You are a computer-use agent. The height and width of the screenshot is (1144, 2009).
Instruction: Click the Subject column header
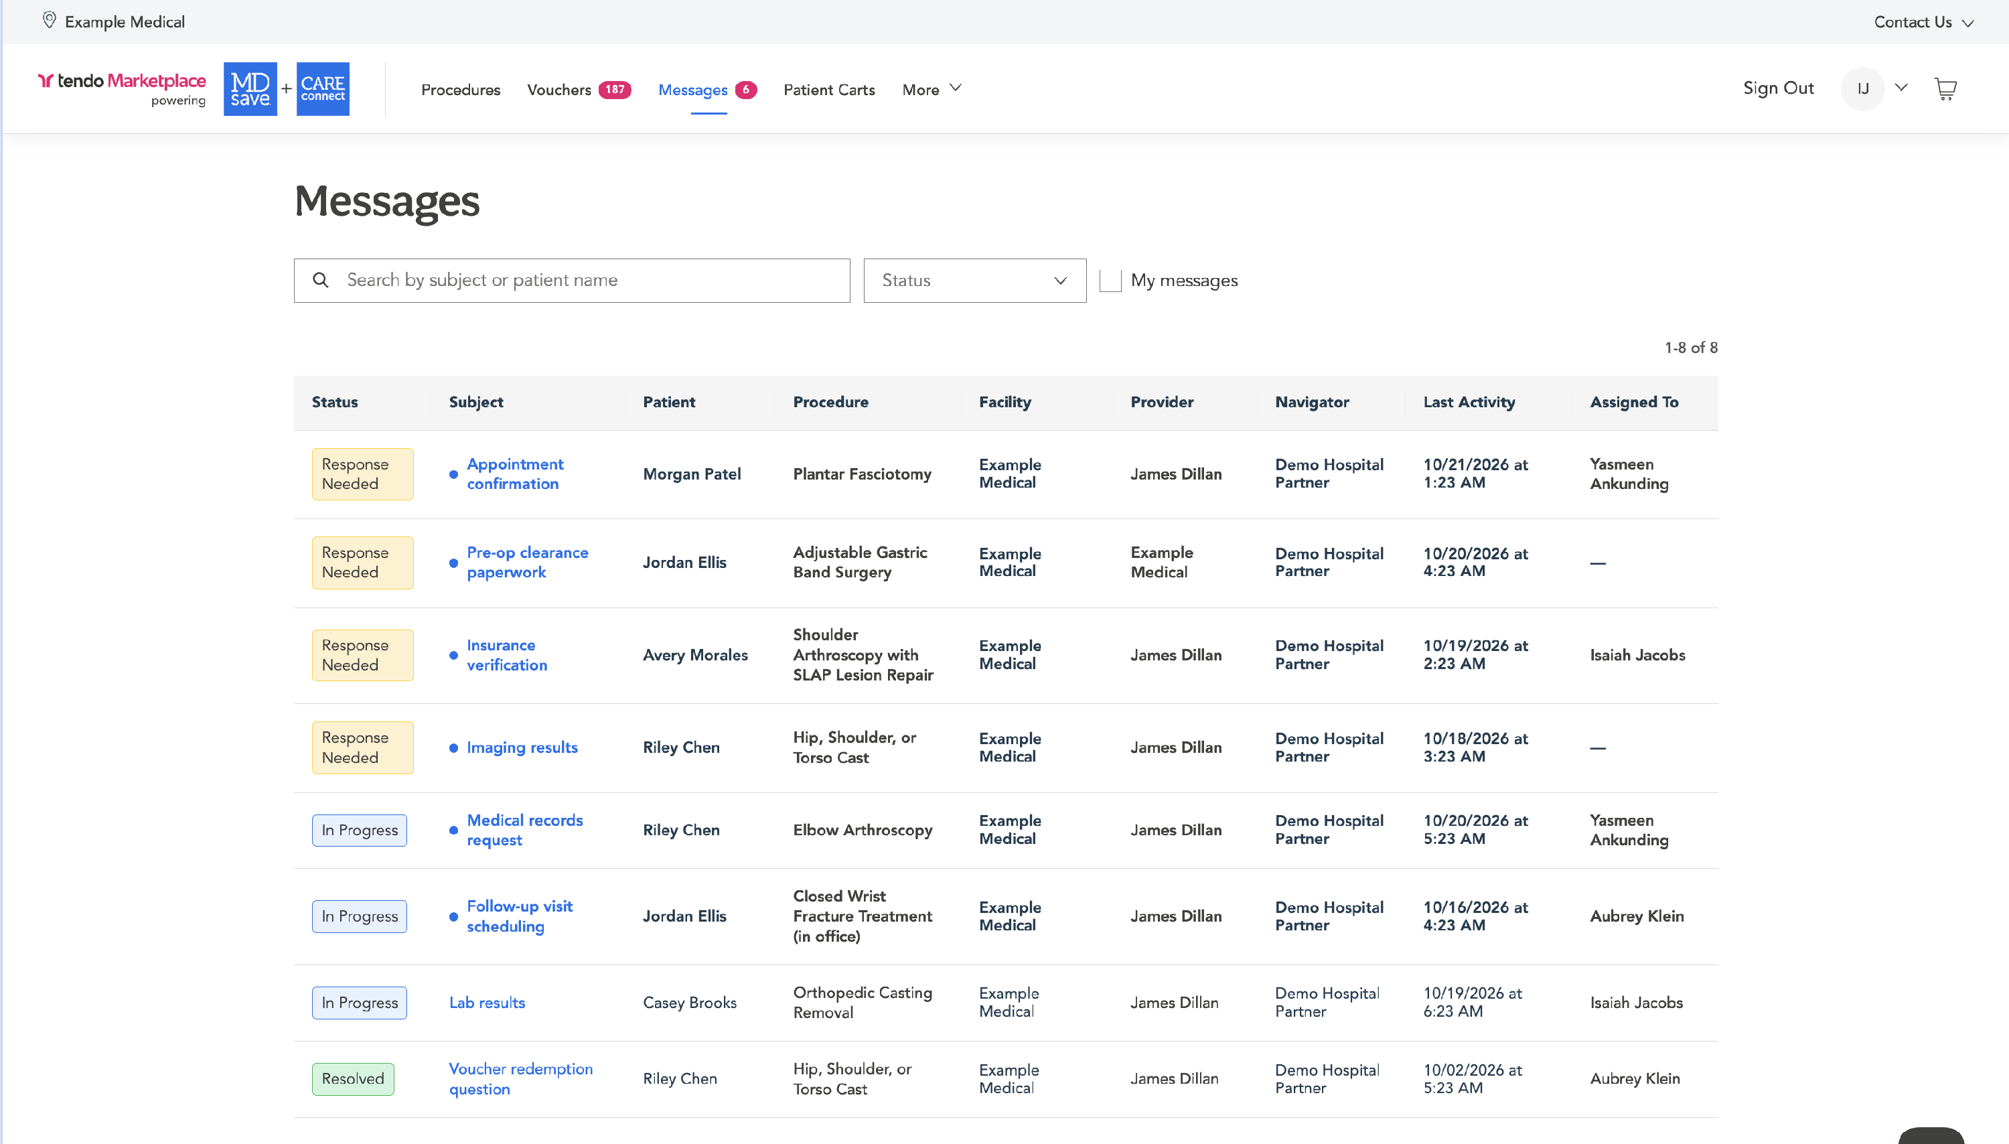tap(476, 403)
